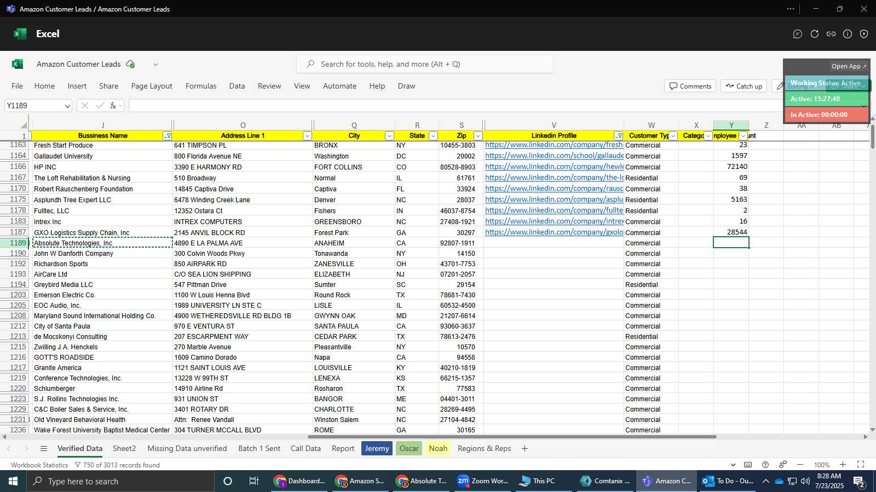Screen dimensions: 876x492
Task: Switch to Regions & Reps sheet tab
Action: [484, 449]
